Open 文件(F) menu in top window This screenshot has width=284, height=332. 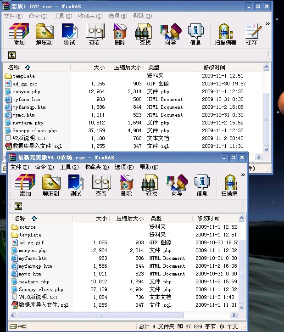pos(13,16)
